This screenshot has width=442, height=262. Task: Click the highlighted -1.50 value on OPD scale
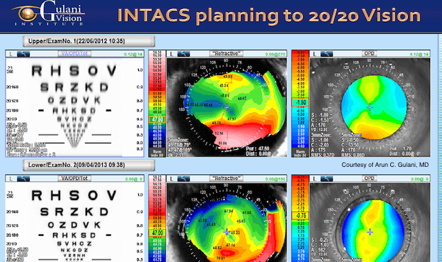[x=300, y=103]
